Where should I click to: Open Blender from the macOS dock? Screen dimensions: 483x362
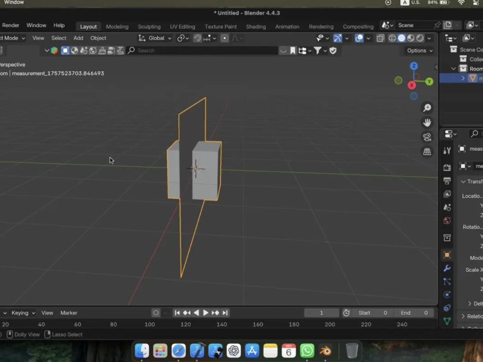tap(325, 350)
